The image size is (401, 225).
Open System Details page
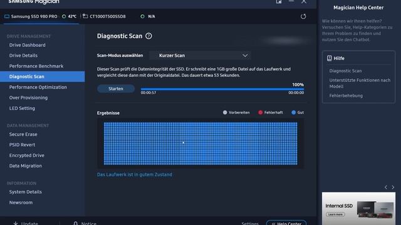26,192
